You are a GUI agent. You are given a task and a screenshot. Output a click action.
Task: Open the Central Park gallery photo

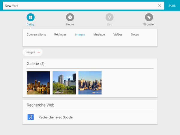64,83
